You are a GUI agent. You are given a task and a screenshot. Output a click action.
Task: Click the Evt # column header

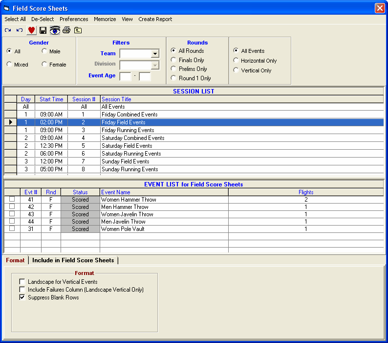click(x=31, y=192)
